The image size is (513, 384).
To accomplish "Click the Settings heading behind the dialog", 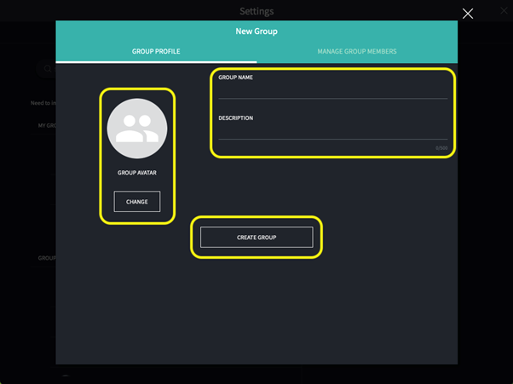I will 256,11.
